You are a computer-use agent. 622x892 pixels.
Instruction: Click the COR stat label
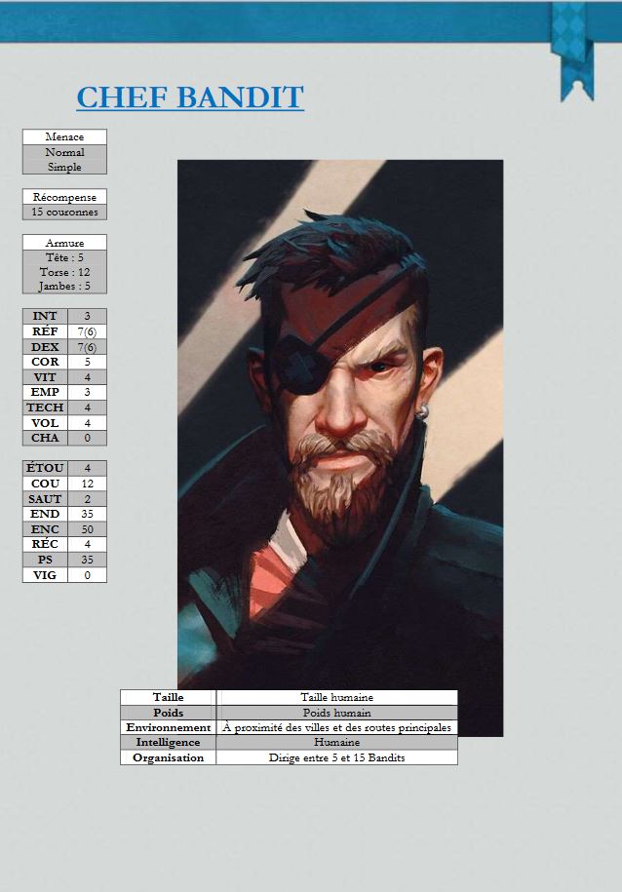click(x=45, y=362)
